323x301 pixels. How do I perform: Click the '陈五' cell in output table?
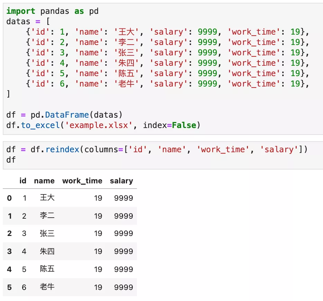coord(47,269)
